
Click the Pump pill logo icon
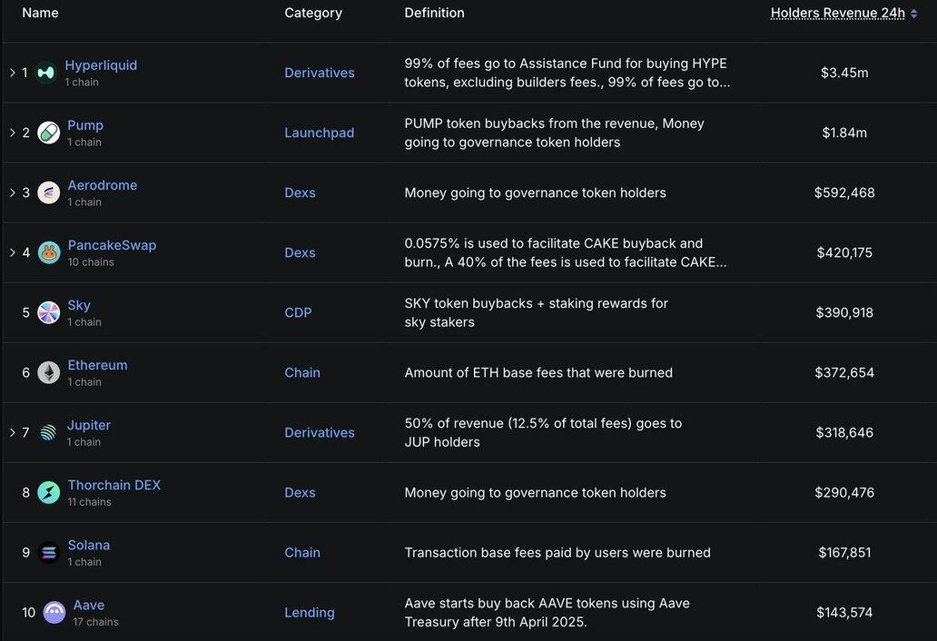click(x=49, y=133)
